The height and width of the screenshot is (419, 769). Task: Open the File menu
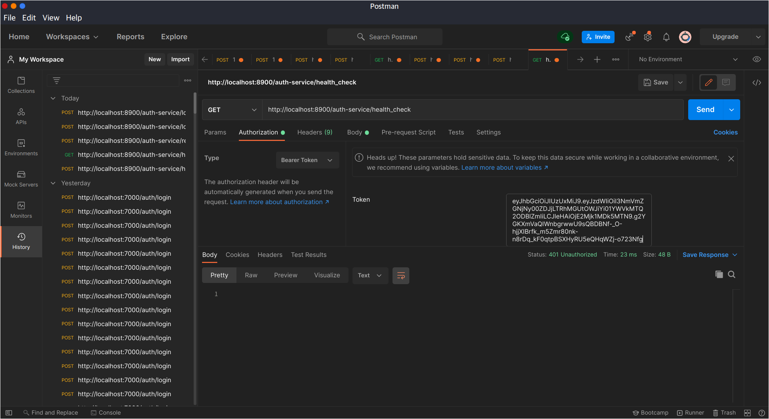pos(10,18)
